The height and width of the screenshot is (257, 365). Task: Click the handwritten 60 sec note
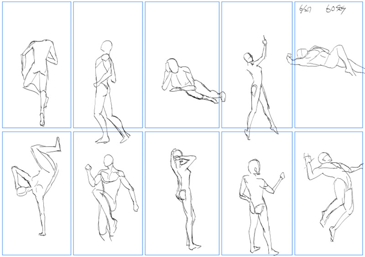pos(335,9)
